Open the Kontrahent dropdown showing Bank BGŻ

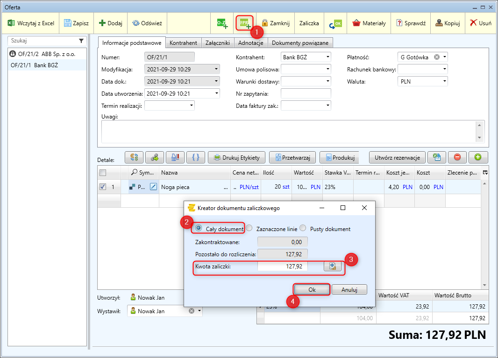[x=328, y=57]
